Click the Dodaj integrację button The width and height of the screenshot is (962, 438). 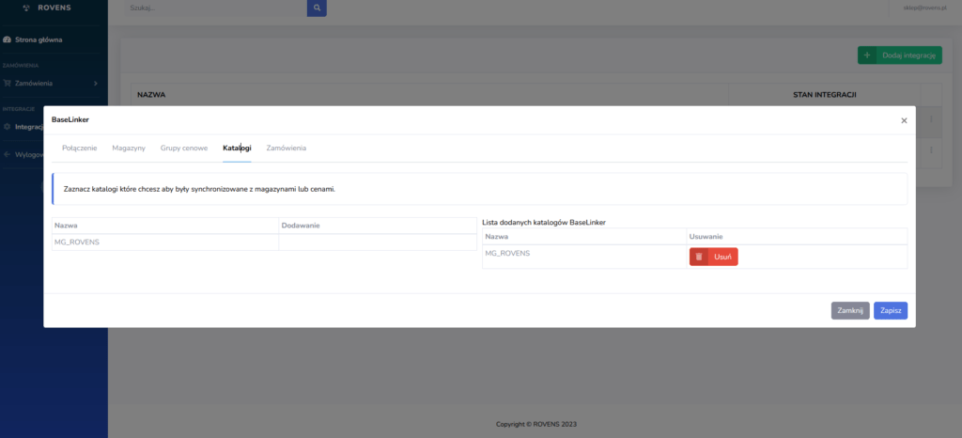[x=899, y=55]
